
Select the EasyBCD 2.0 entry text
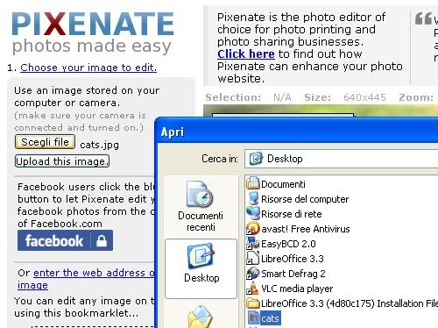pyautogui.click(x=288, y=244)
